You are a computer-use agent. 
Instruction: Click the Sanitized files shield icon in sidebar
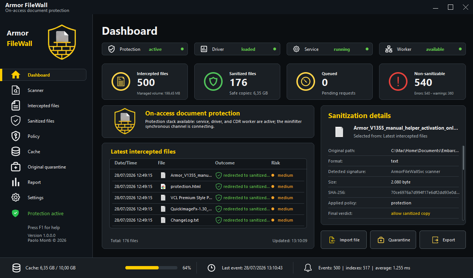click(16, 121)
